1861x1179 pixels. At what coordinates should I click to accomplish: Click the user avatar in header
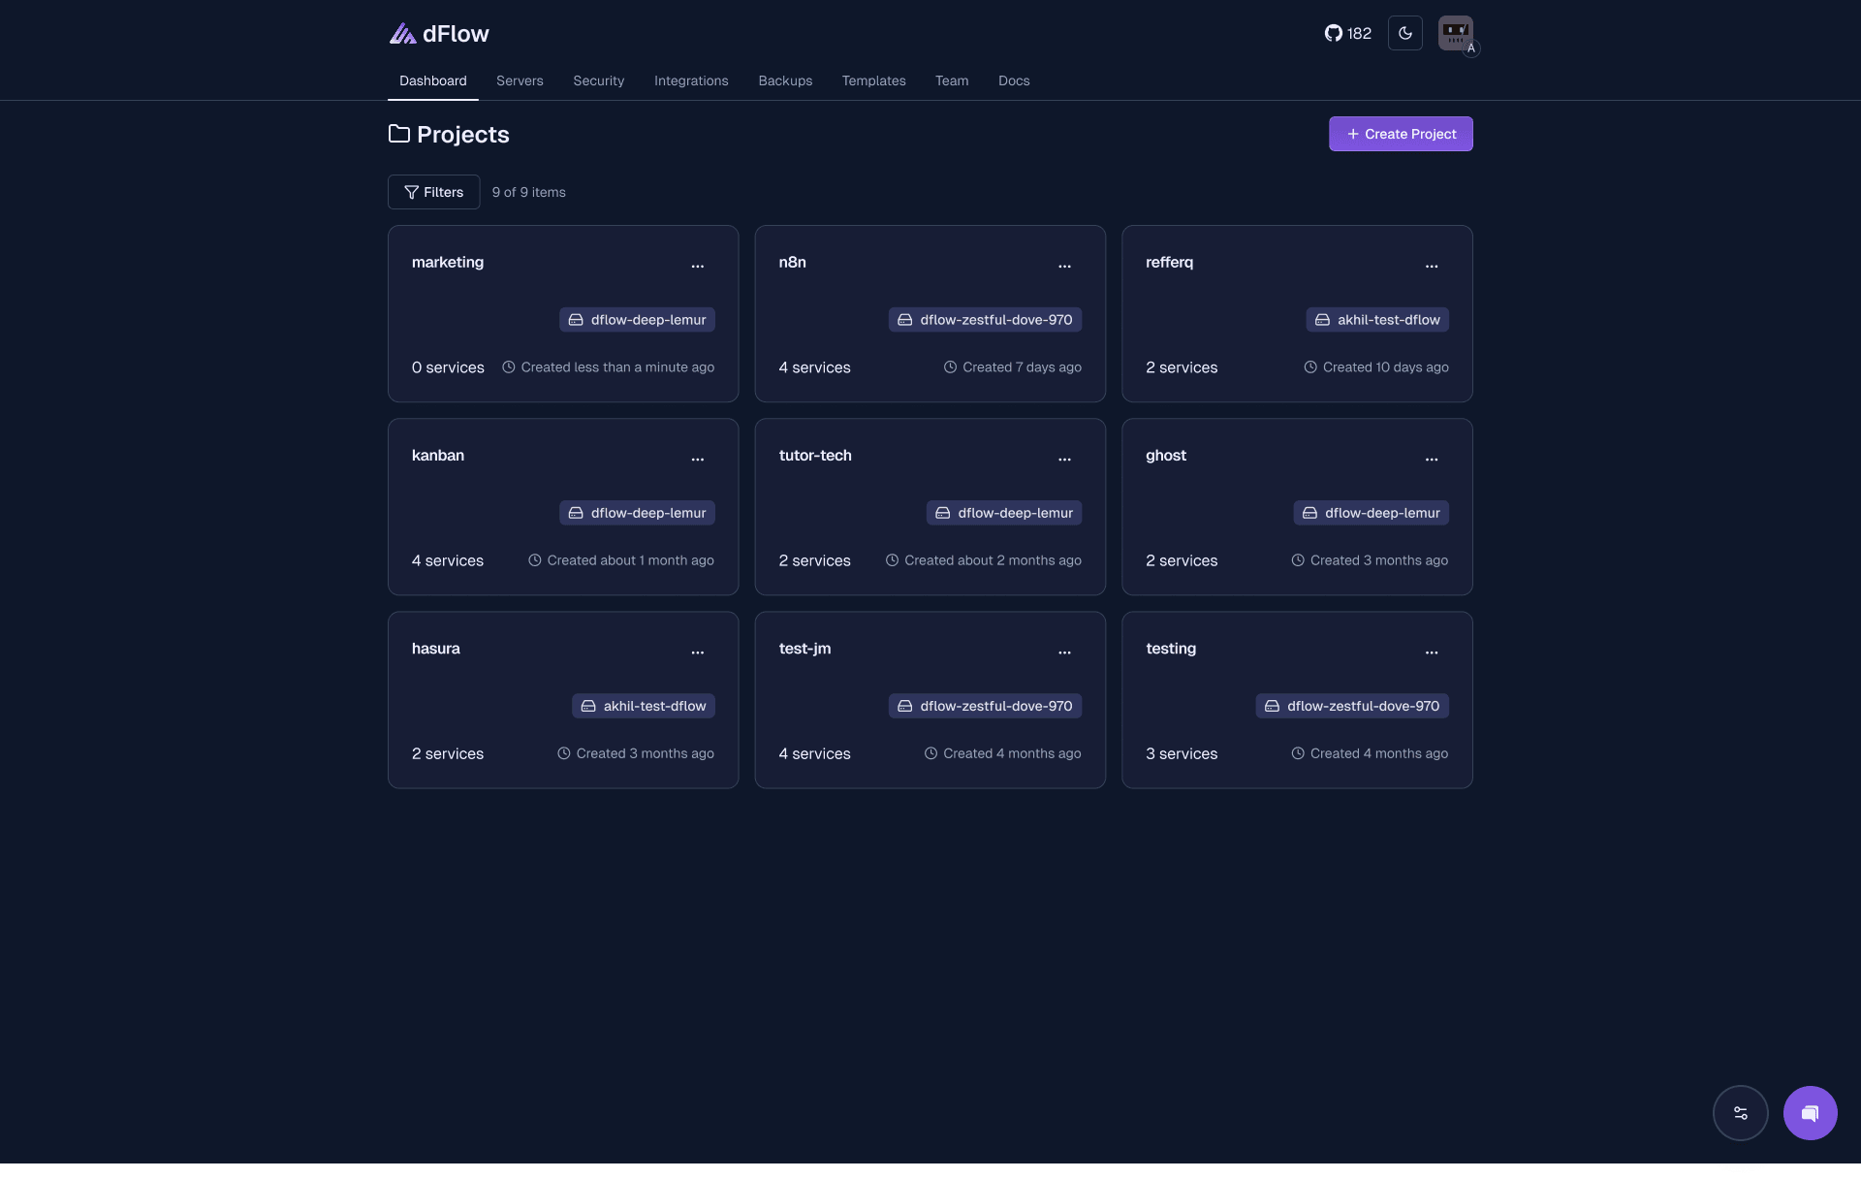(x=1455, y=33)
